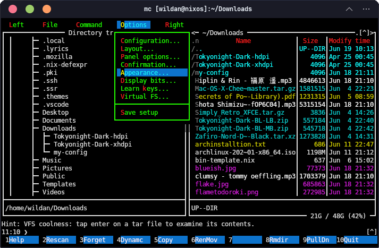
Task: Select Desktop in directory tree
Action: [56, 112]
